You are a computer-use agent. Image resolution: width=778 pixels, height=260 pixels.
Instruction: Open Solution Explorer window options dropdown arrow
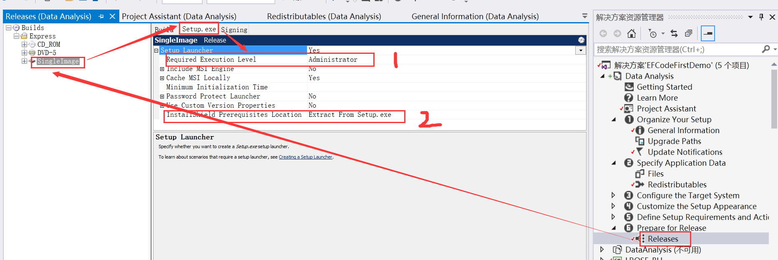click(750, 17)
